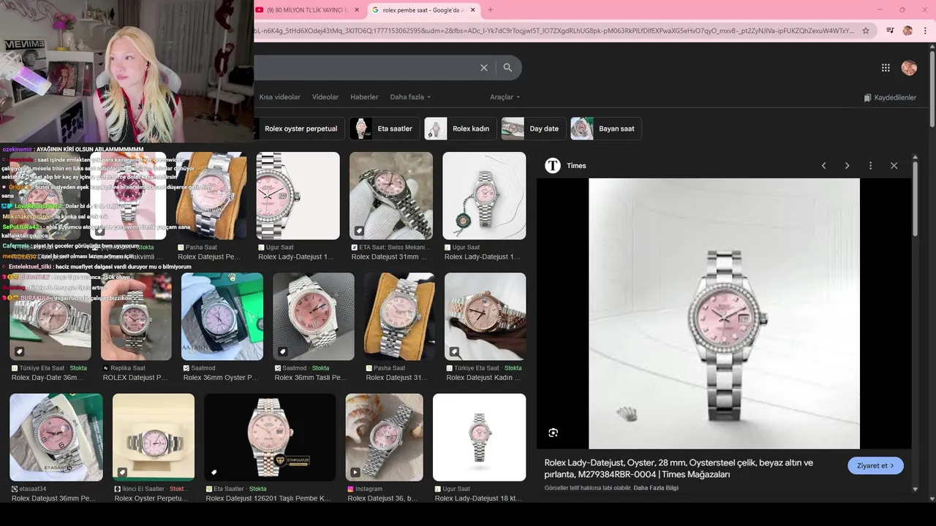Go to next image in preview panel
This screenshot has height=526, width=936.
pyautogui.click(x=847, y=166)
